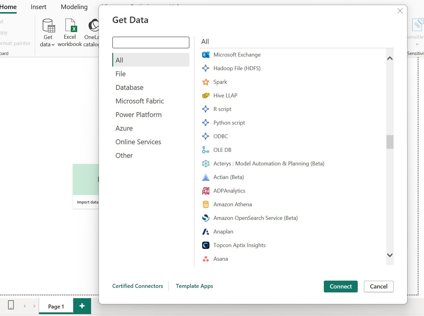
Task: Select the Microsoft Exchange connector icon
Action: [205, 55]
